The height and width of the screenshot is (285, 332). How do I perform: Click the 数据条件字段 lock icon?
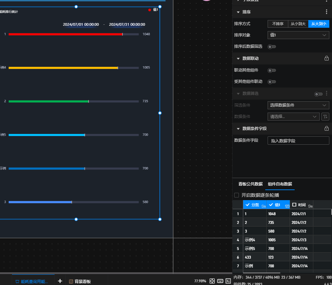326,129
